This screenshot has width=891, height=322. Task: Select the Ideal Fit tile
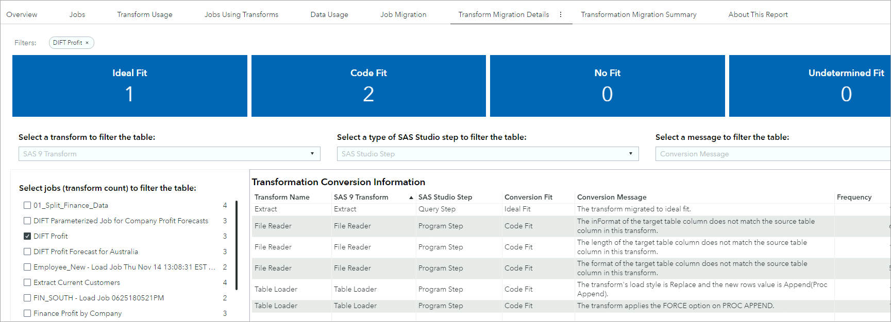coord(130,86)
